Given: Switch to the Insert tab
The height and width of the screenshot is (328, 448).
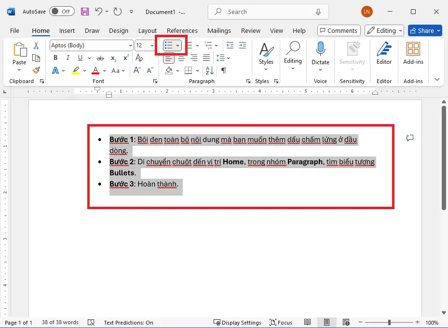Looking at the screenshot, I should pyautogui.click(x=67, y=30).
